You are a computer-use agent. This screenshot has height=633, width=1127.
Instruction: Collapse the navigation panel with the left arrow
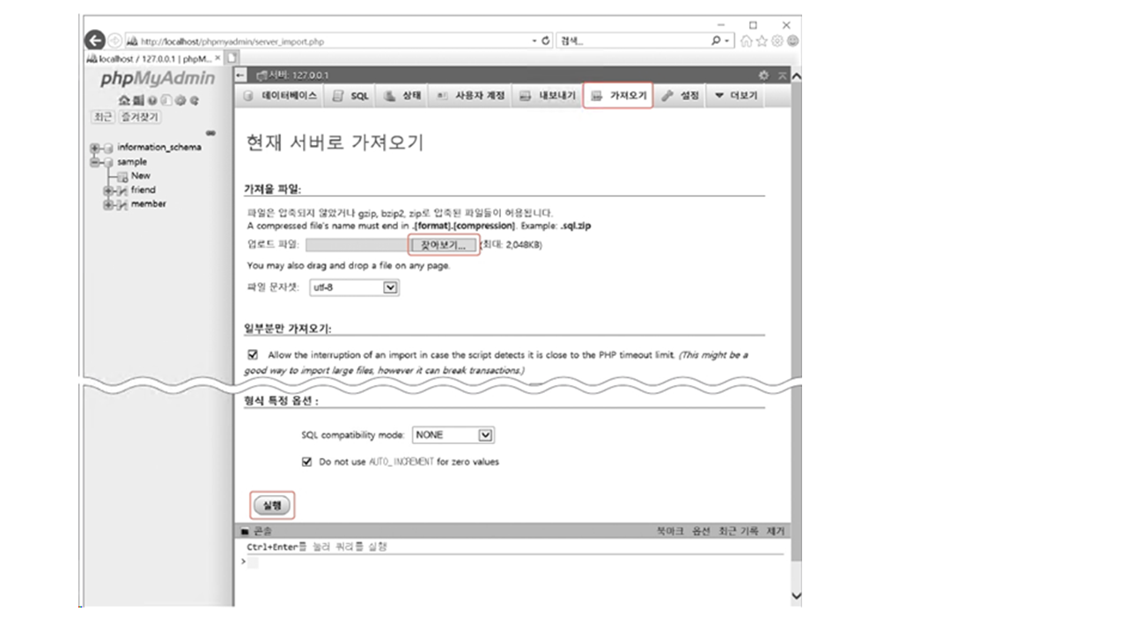pos(241,76)
